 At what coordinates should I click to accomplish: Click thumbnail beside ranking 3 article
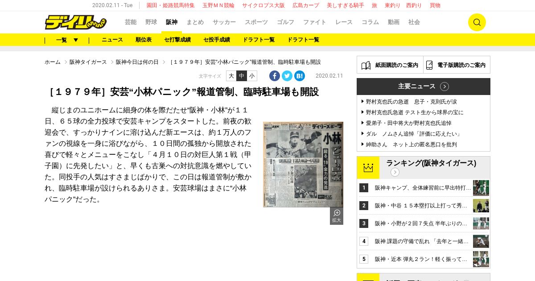coord(481,223)
